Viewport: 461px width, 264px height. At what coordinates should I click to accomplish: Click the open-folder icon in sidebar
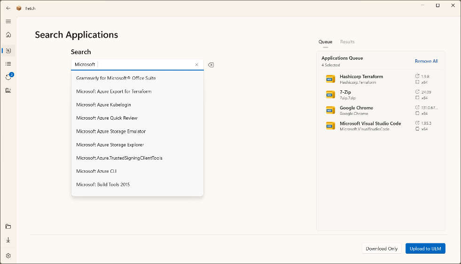(8, 226)
